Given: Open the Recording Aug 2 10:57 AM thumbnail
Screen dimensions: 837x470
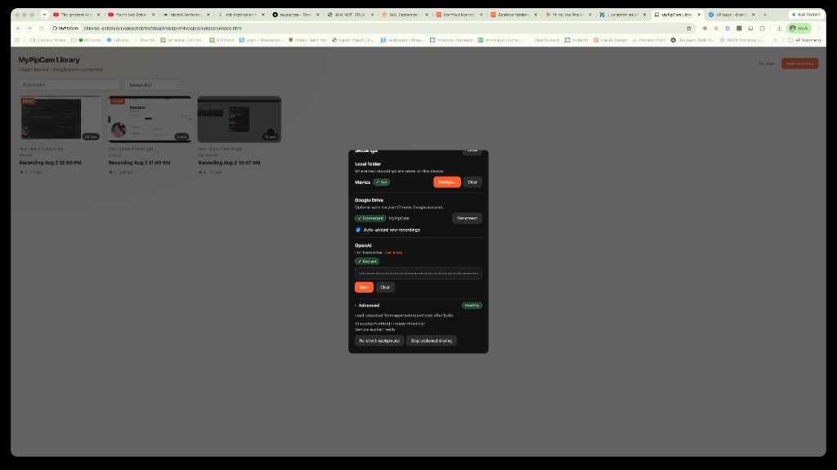Looking at the screenshot, I should click(x=239, y=119).
